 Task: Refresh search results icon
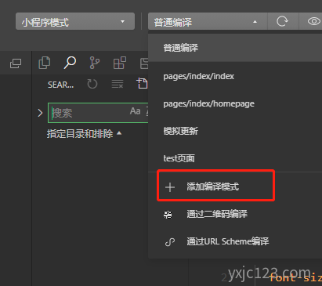tap(92, 84)
